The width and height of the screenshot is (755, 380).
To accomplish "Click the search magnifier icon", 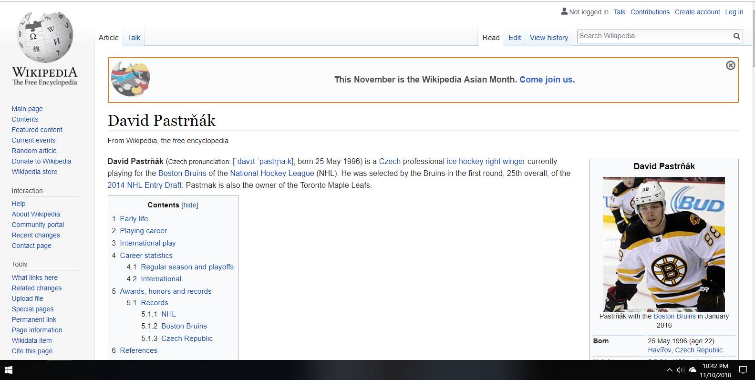I will coord(736,36).
